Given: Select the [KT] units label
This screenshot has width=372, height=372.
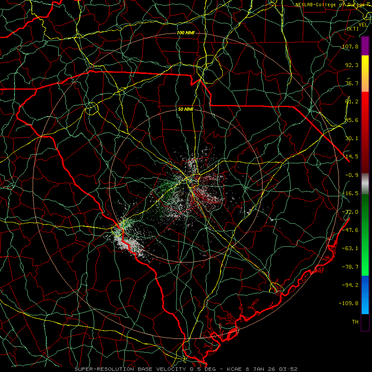Looking at the screenshot, I should 353,29.
